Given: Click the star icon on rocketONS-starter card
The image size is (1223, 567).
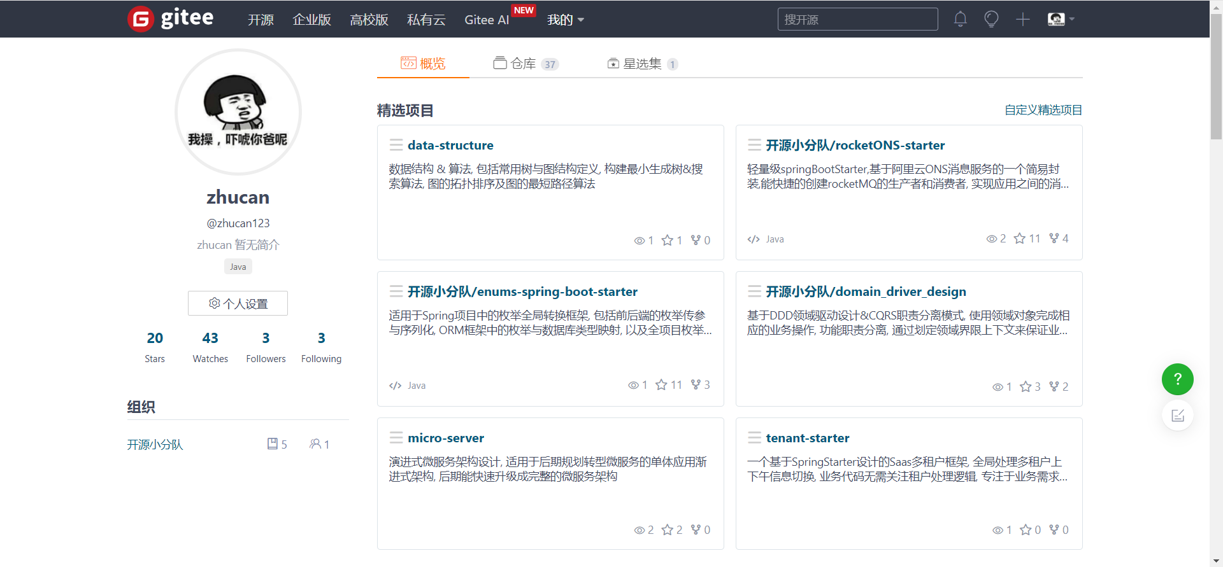Looking at the screenshot, I should point(1020,238).
